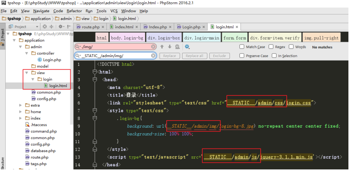Click the collapse all icon in Project toolbar
This screenshot has height=171, width=350.
coord(51,27)
